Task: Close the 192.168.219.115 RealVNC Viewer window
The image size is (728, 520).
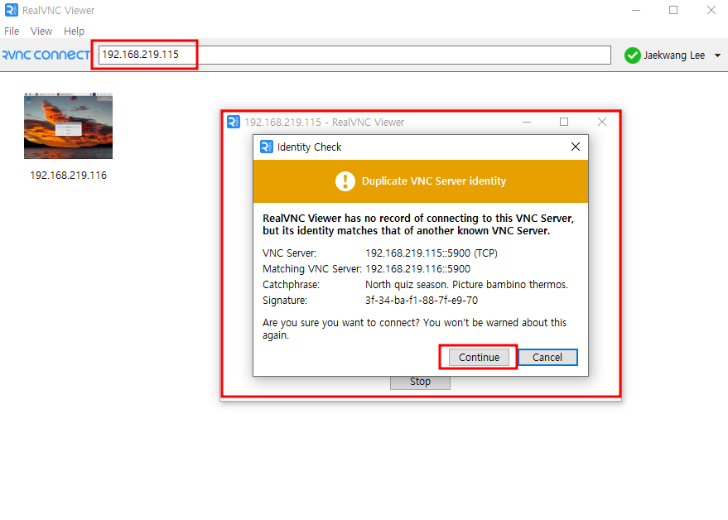Action: point(602,122)
